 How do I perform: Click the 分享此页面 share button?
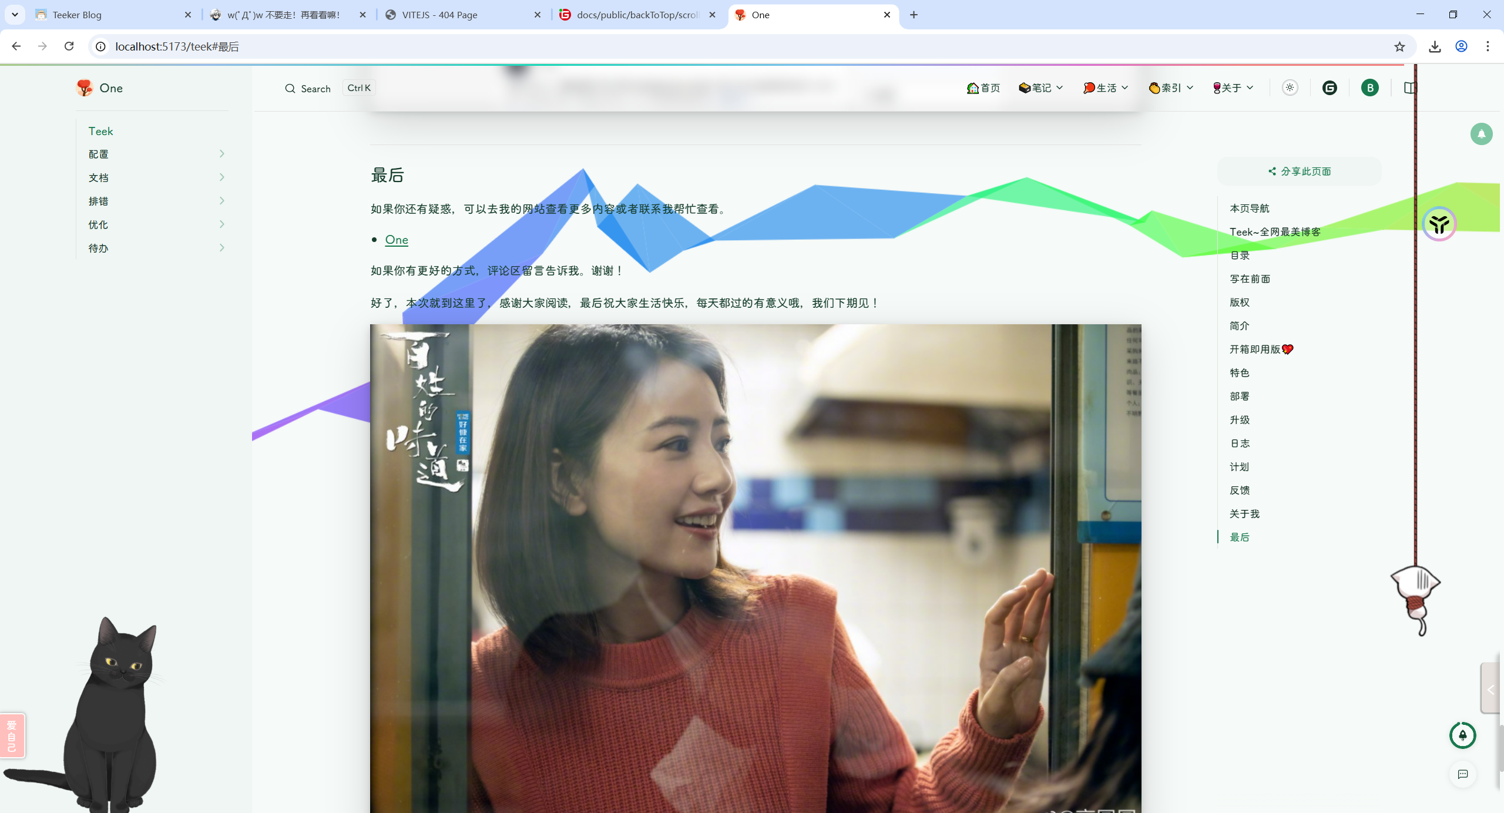[1299, 171]
